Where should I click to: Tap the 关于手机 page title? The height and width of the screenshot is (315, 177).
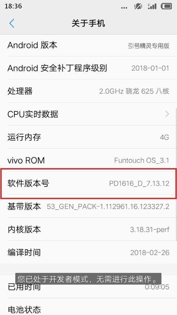88,23
